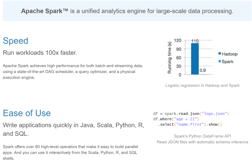Click the Spark legend label

click(228, 61)
